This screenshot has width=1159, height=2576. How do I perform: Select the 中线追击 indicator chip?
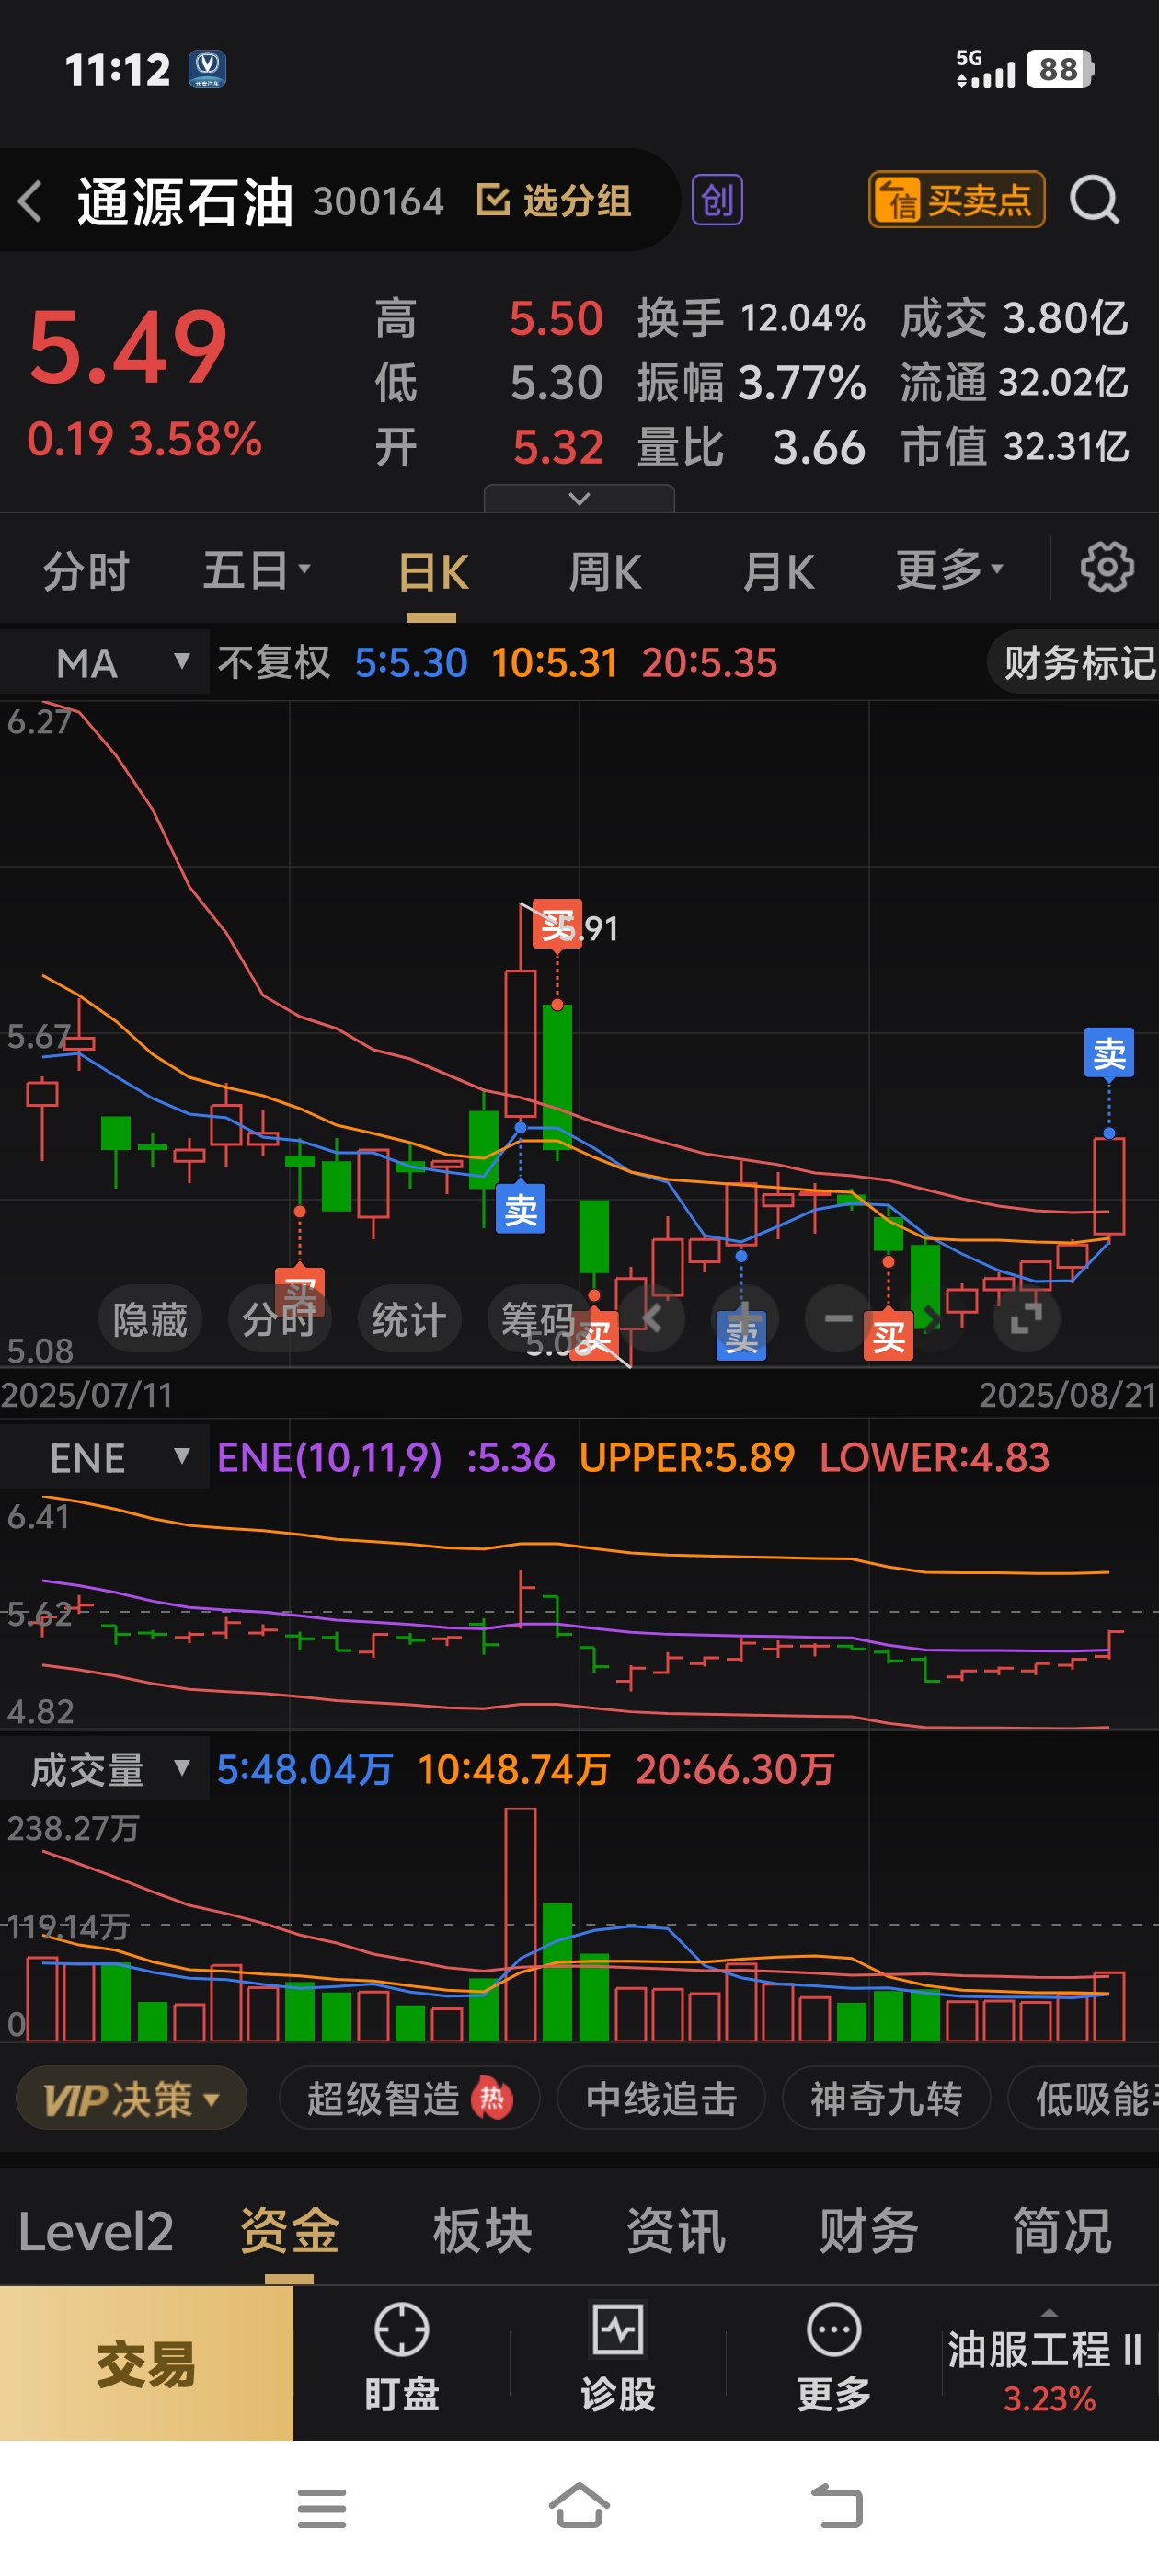[x=661, y=2098]
